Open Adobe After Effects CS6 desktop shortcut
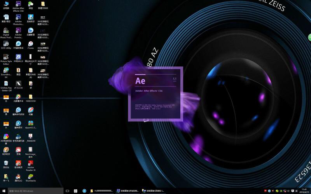 pos(18,6)
